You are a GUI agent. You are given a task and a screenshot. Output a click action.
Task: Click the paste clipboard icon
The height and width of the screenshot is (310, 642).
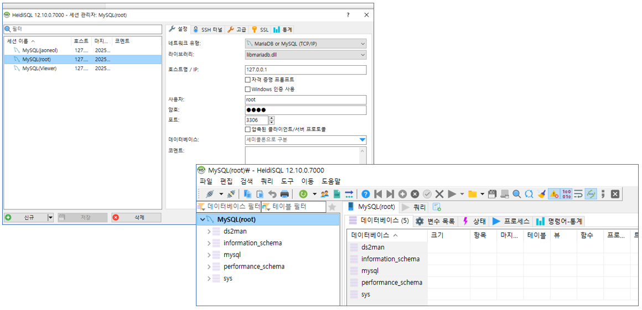[x=260, y=194]
